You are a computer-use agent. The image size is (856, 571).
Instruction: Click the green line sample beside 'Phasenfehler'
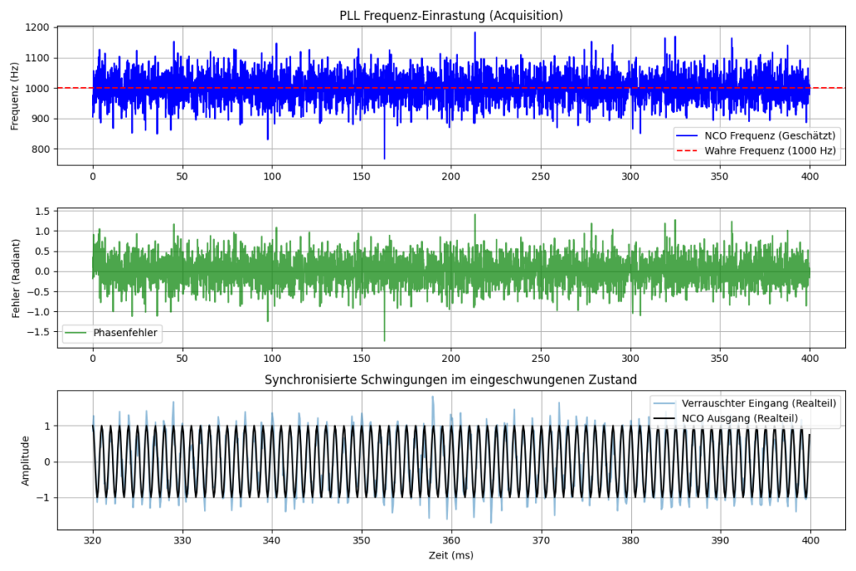[76, 332]
